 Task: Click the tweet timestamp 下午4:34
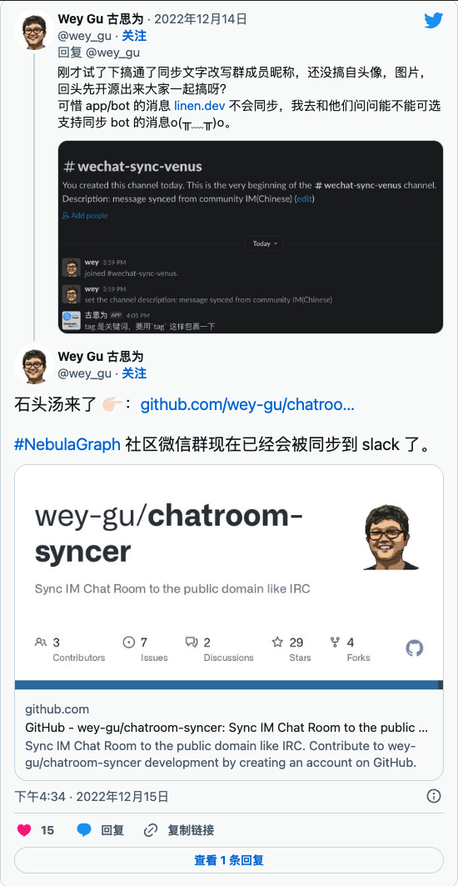(x=39, y=797)
